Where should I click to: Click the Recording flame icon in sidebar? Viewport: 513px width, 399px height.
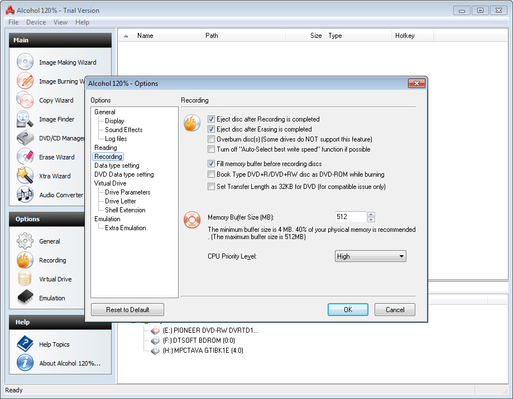coord(25,260)
